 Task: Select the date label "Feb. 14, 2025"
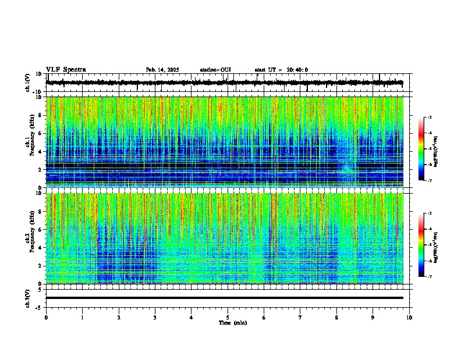tap(162, 70)
